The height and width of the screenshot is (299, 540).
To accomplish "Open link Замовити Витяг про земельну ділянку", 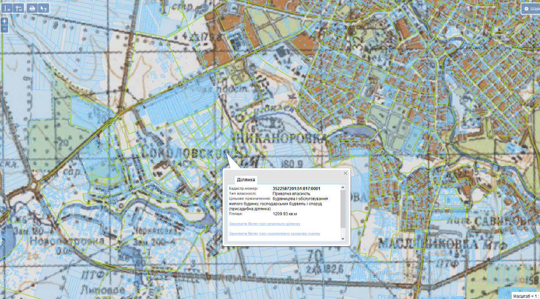I will 264,224.
